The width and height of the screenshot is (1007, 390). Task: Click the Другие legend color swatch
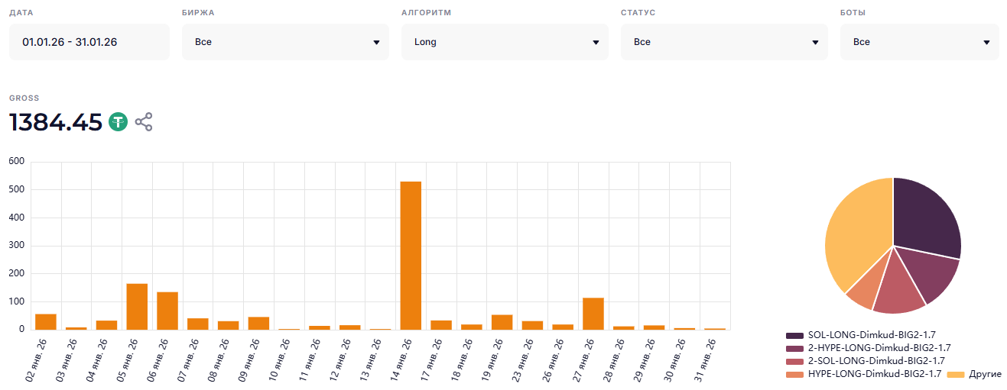pos(956,374)
